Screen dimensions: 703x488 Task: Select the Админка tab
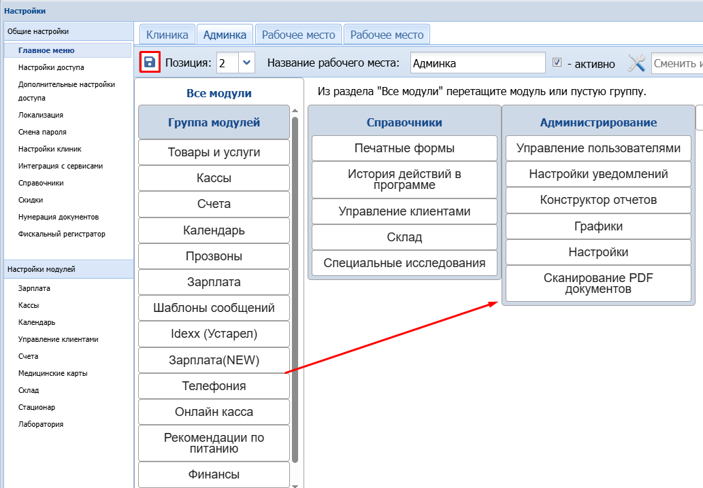[225, 35]
